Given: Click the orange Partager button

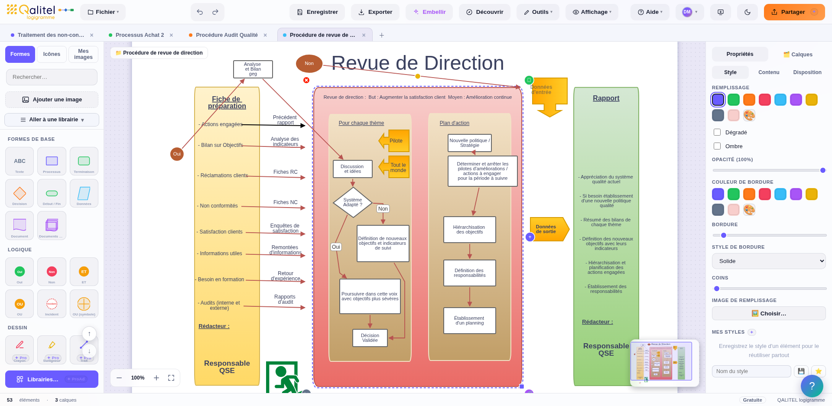Looking at the screenshot, I should [x=794, y=12].
